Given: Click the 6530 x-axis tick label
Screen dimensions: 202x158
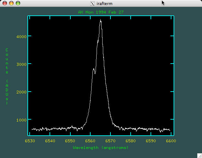Looking at the screenshot, I should pos(30,141).
